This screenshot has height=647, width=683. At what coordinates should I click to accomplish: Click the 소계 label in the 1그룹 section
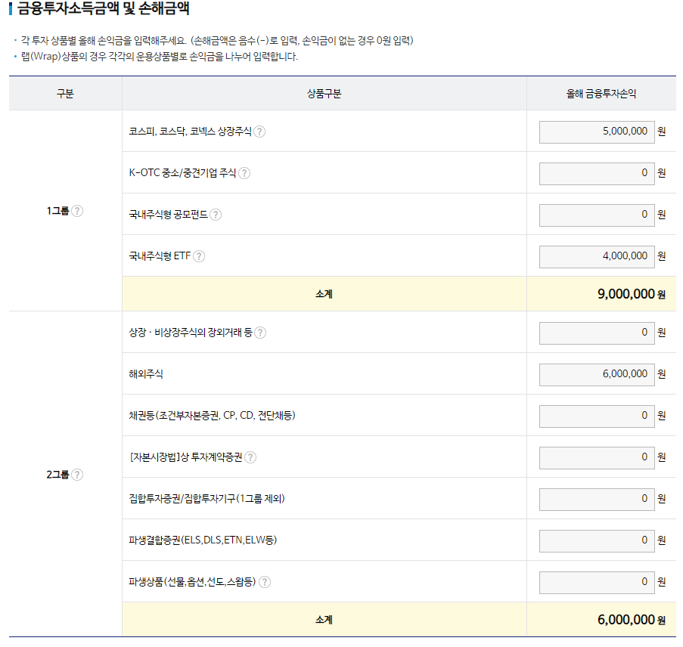pos(324,294)
